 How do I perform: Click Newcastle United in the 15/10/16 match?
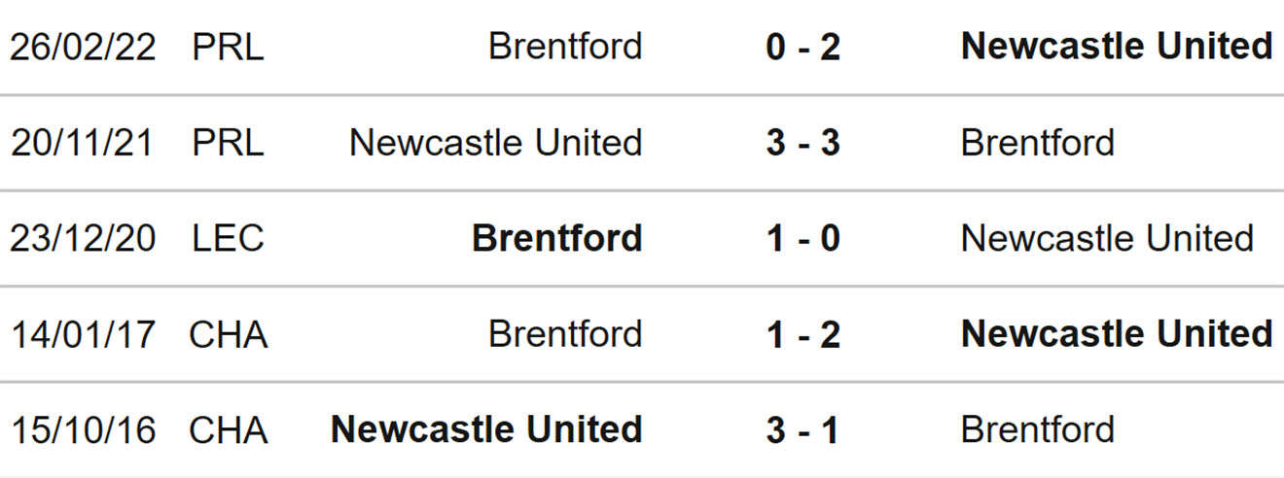click(x=486, y=429)
